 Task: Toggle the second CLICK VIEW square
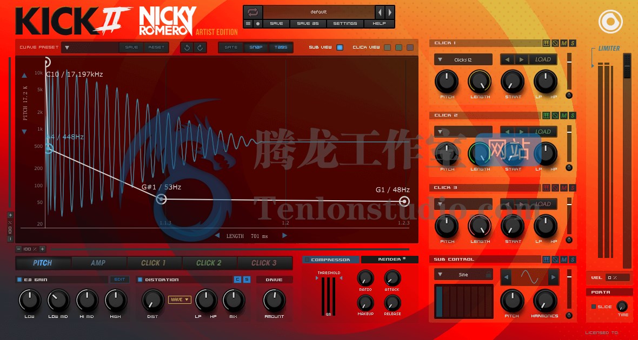click(399, 47)
